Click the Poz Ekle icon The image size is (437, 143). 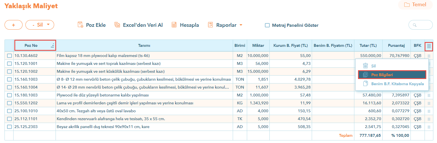80,25
